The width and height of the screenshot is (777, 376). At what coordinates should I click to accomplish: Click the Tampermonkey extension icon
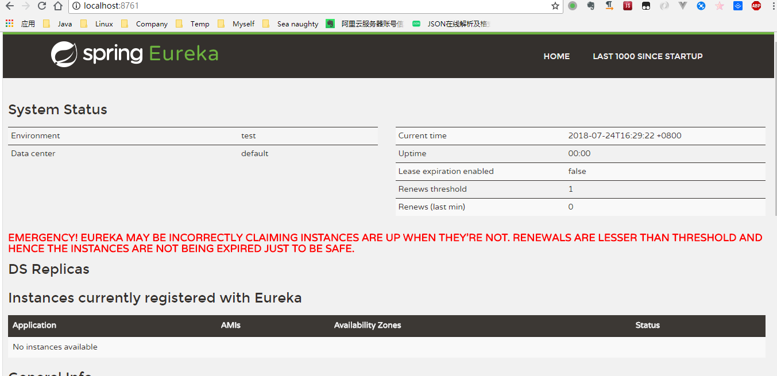[x=646, y=6]
